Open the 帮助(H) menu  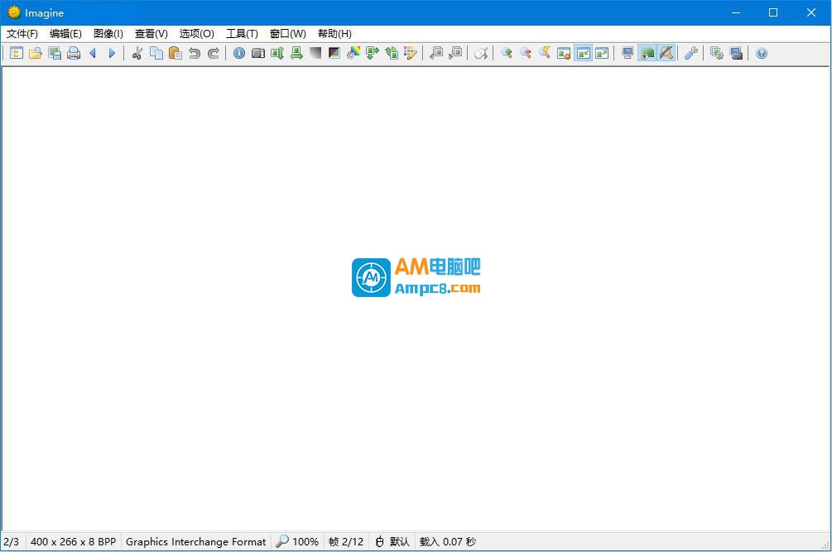click(x=334, y=34)
